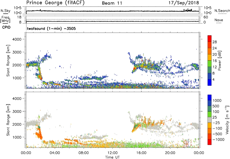Select the Power colorbar segment between 24 and 28

(x=210, y=45)
